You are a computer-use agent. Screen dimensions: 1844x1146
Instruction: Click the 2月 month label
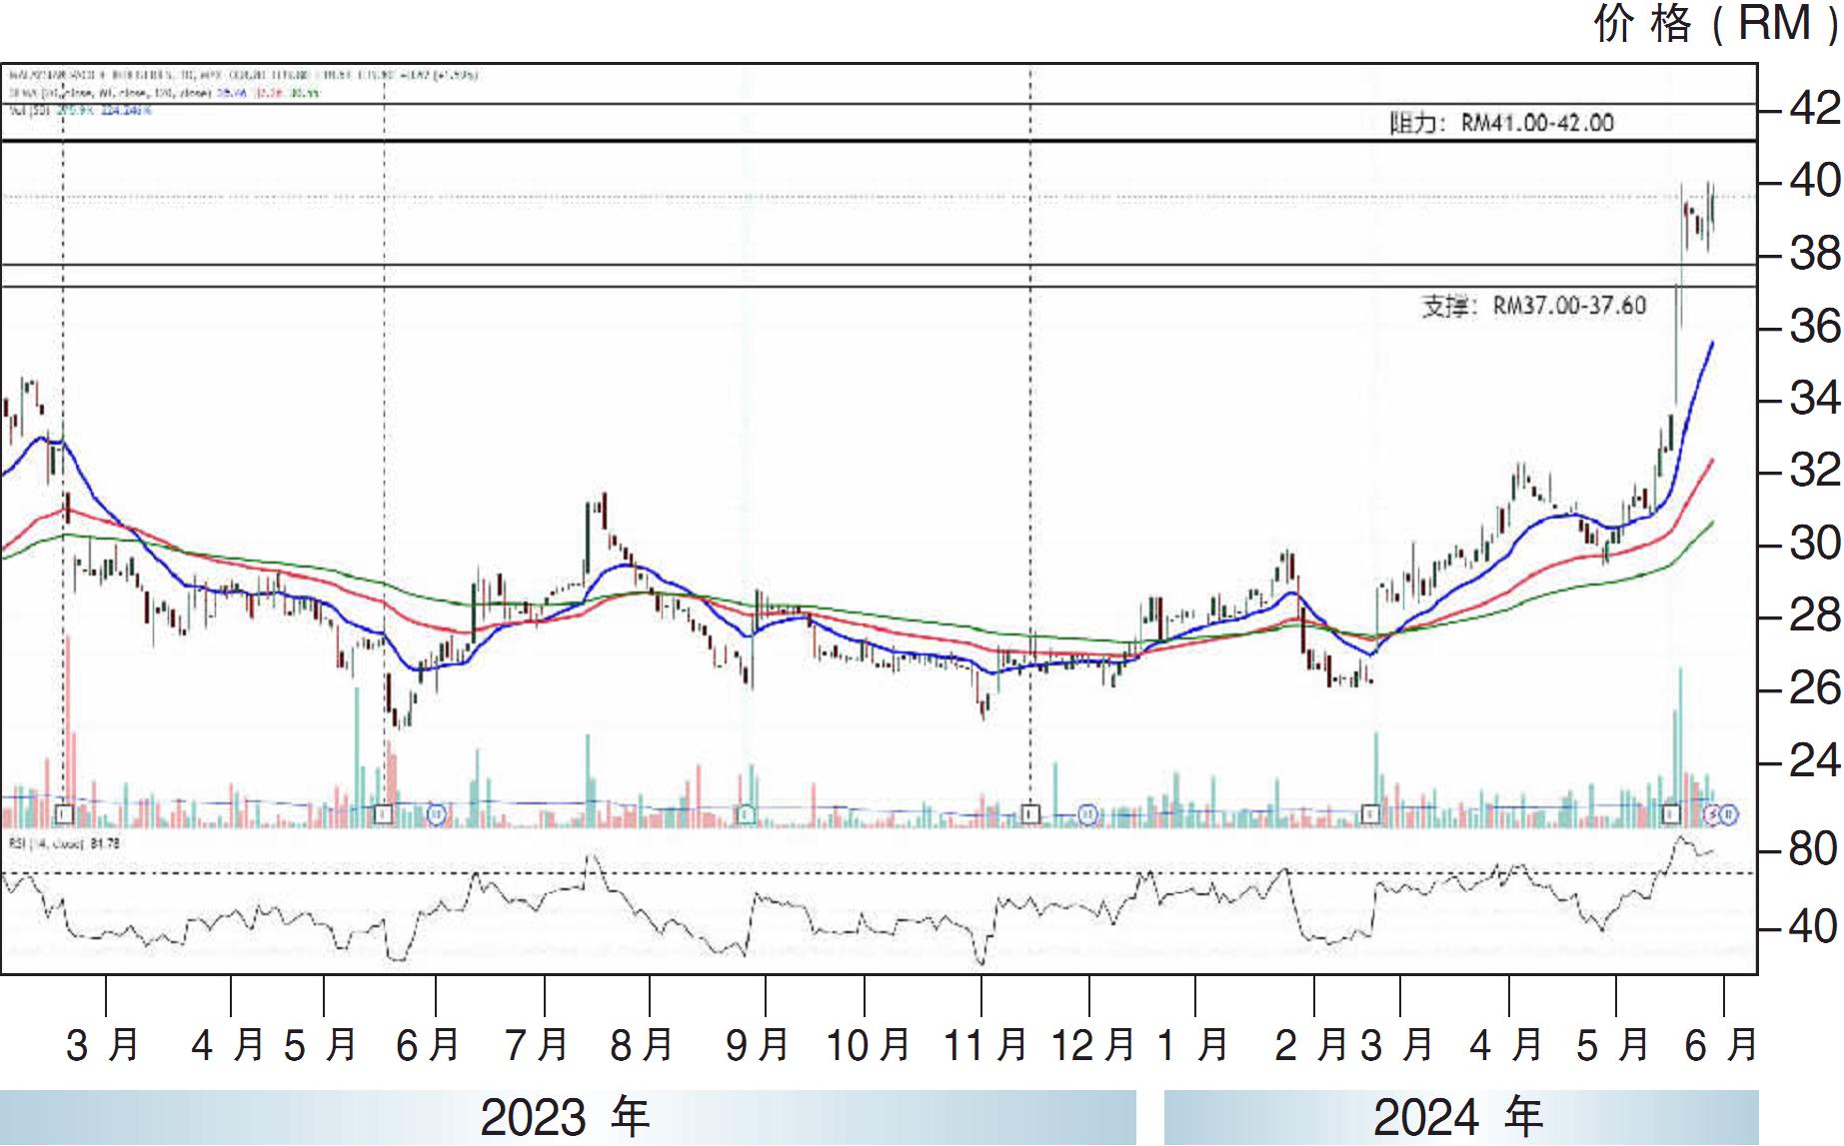1311,1046
